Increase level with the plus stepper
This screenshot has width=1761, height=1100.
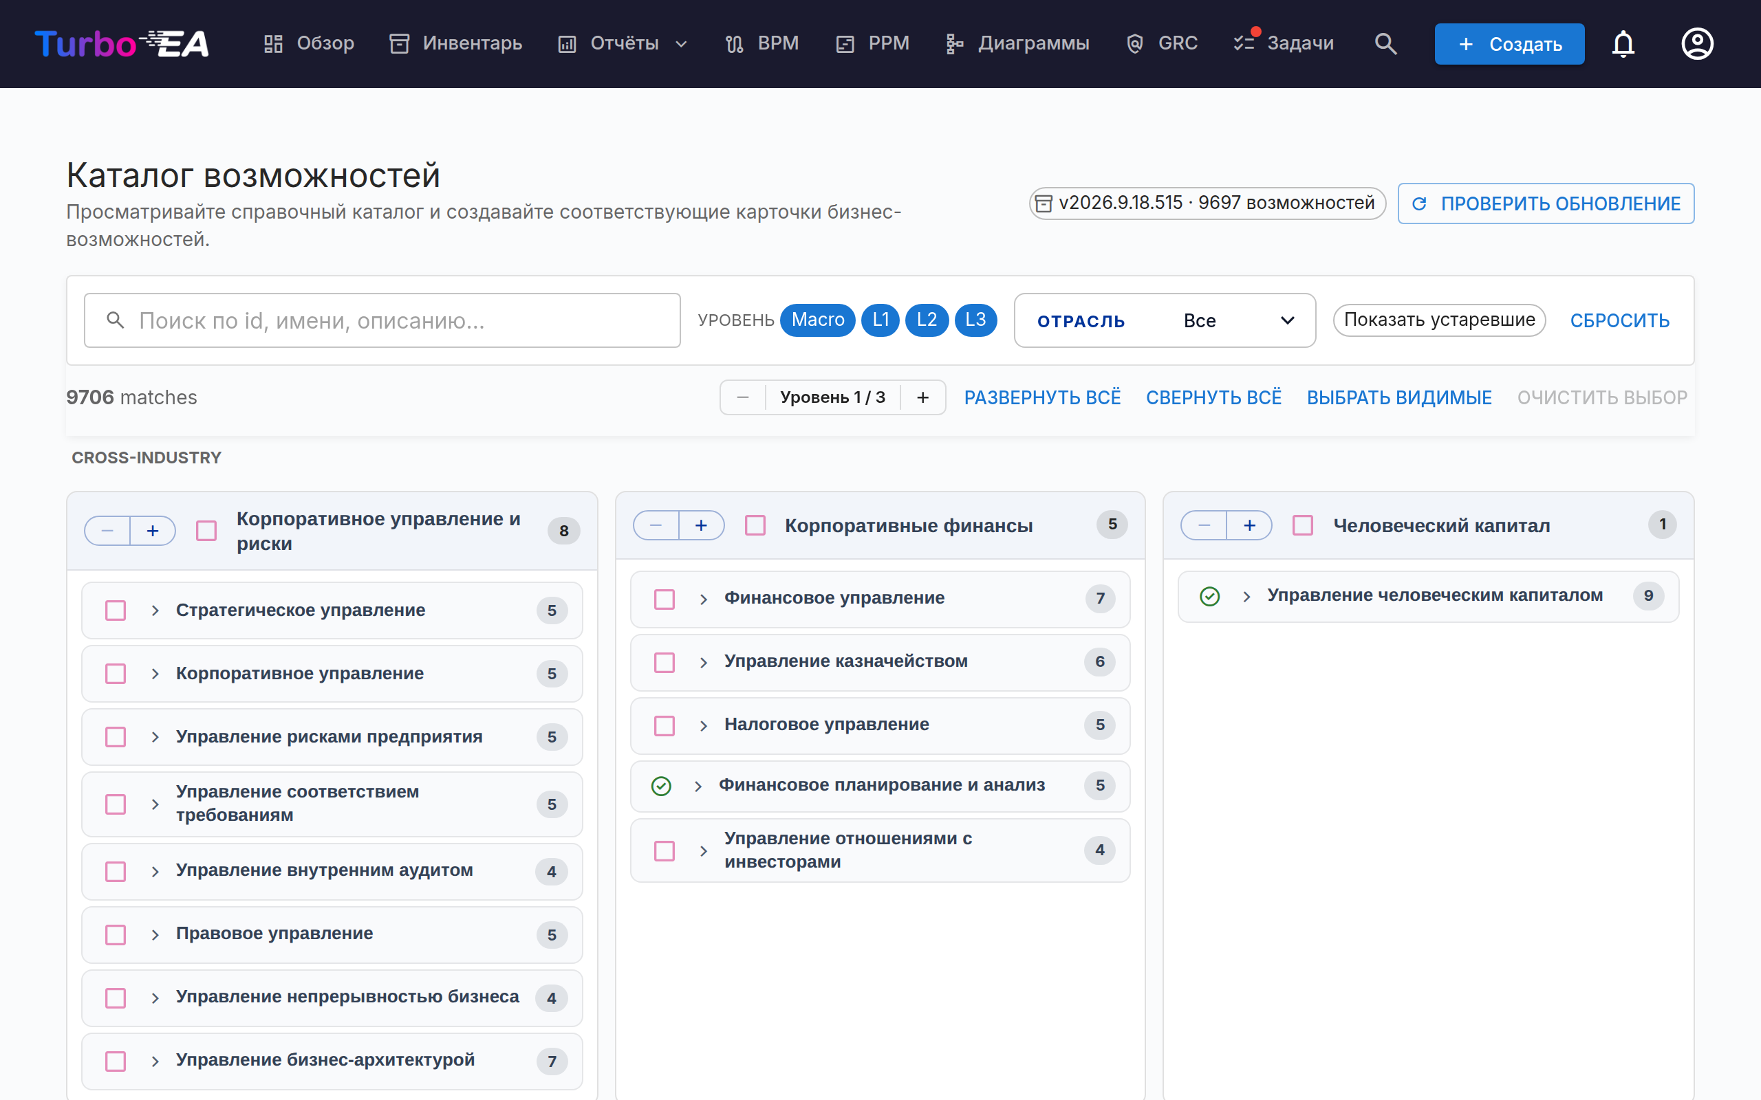922,397
